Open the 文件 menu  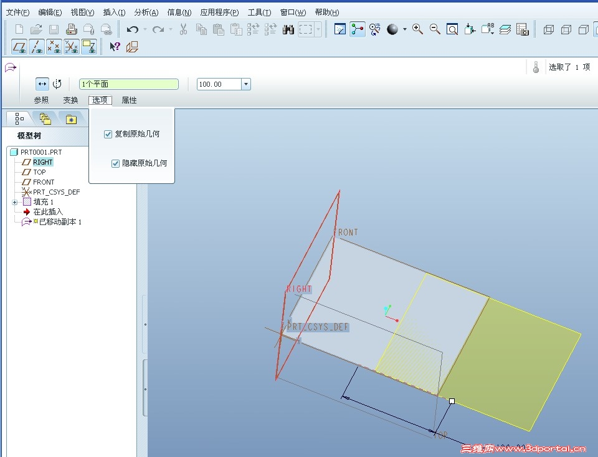click(x=17, y=12)
